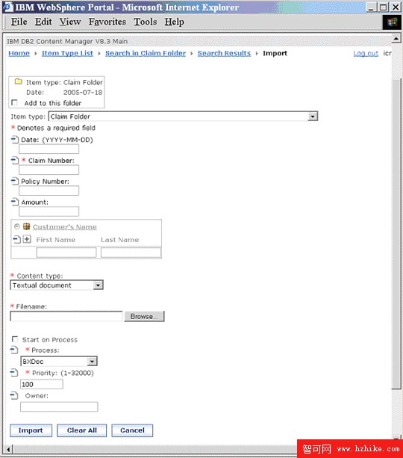Image resolution: width=403 pixels, height=458 pixels.
Task: Click the Customer's Name link
Action: click(x=65, y=227)
